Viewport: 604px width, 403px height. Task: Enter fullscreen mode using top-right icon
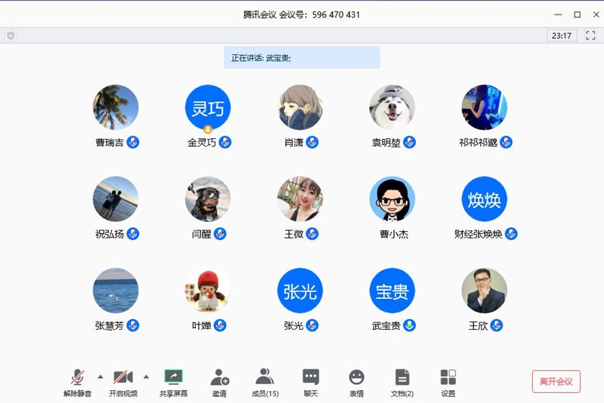pos(591,36)
